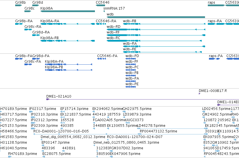Click the RC0-DA0001-120700-024-D07 EST label

click(135, 137)
